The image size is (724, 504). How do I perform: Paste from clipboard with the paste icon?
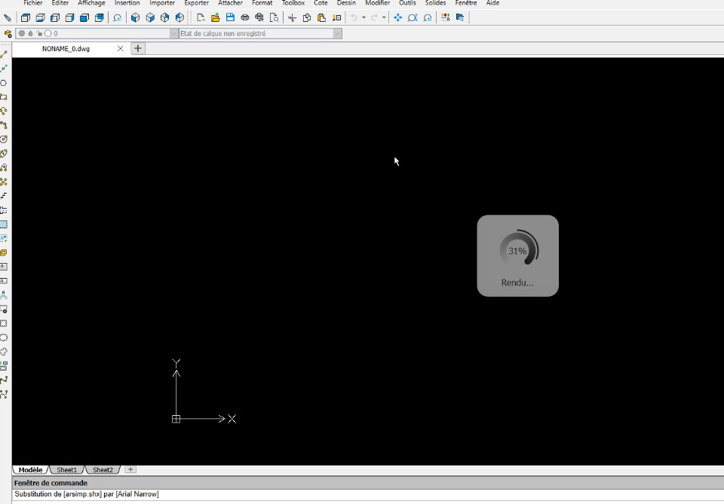pyautogui.click(x=321, y=18)
